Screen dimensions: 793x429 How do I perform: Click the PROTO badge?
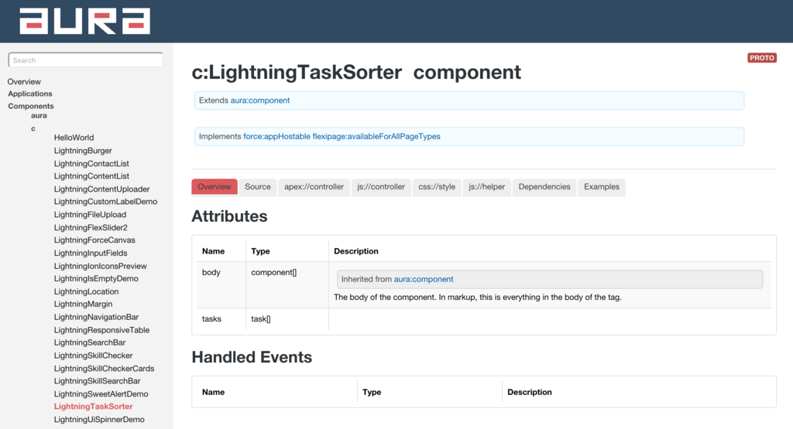click(x=762, y=58)
